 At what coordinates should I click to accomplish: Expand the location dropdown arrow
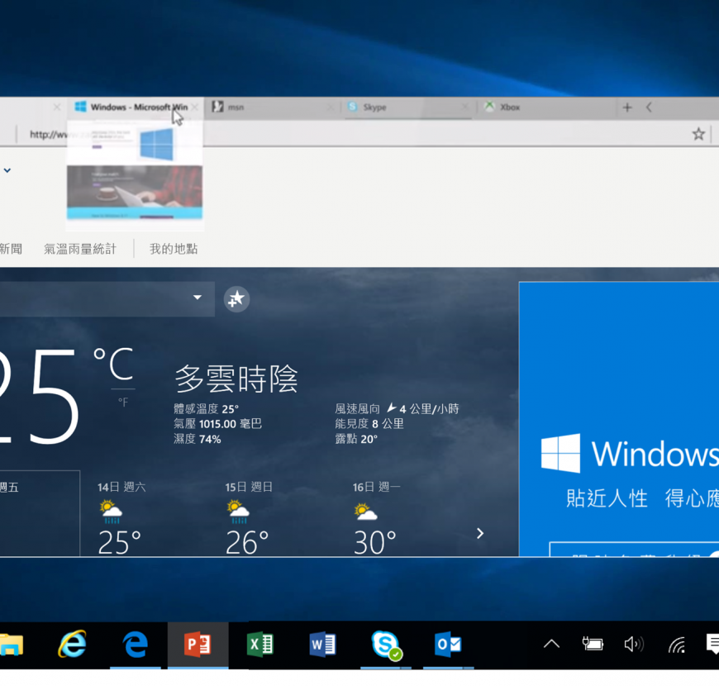198,298
